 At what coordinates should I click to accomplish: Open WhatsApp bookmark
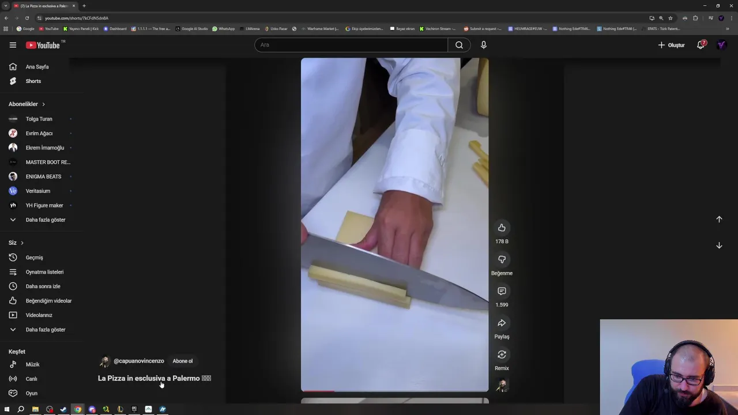[x=224, y=28]
